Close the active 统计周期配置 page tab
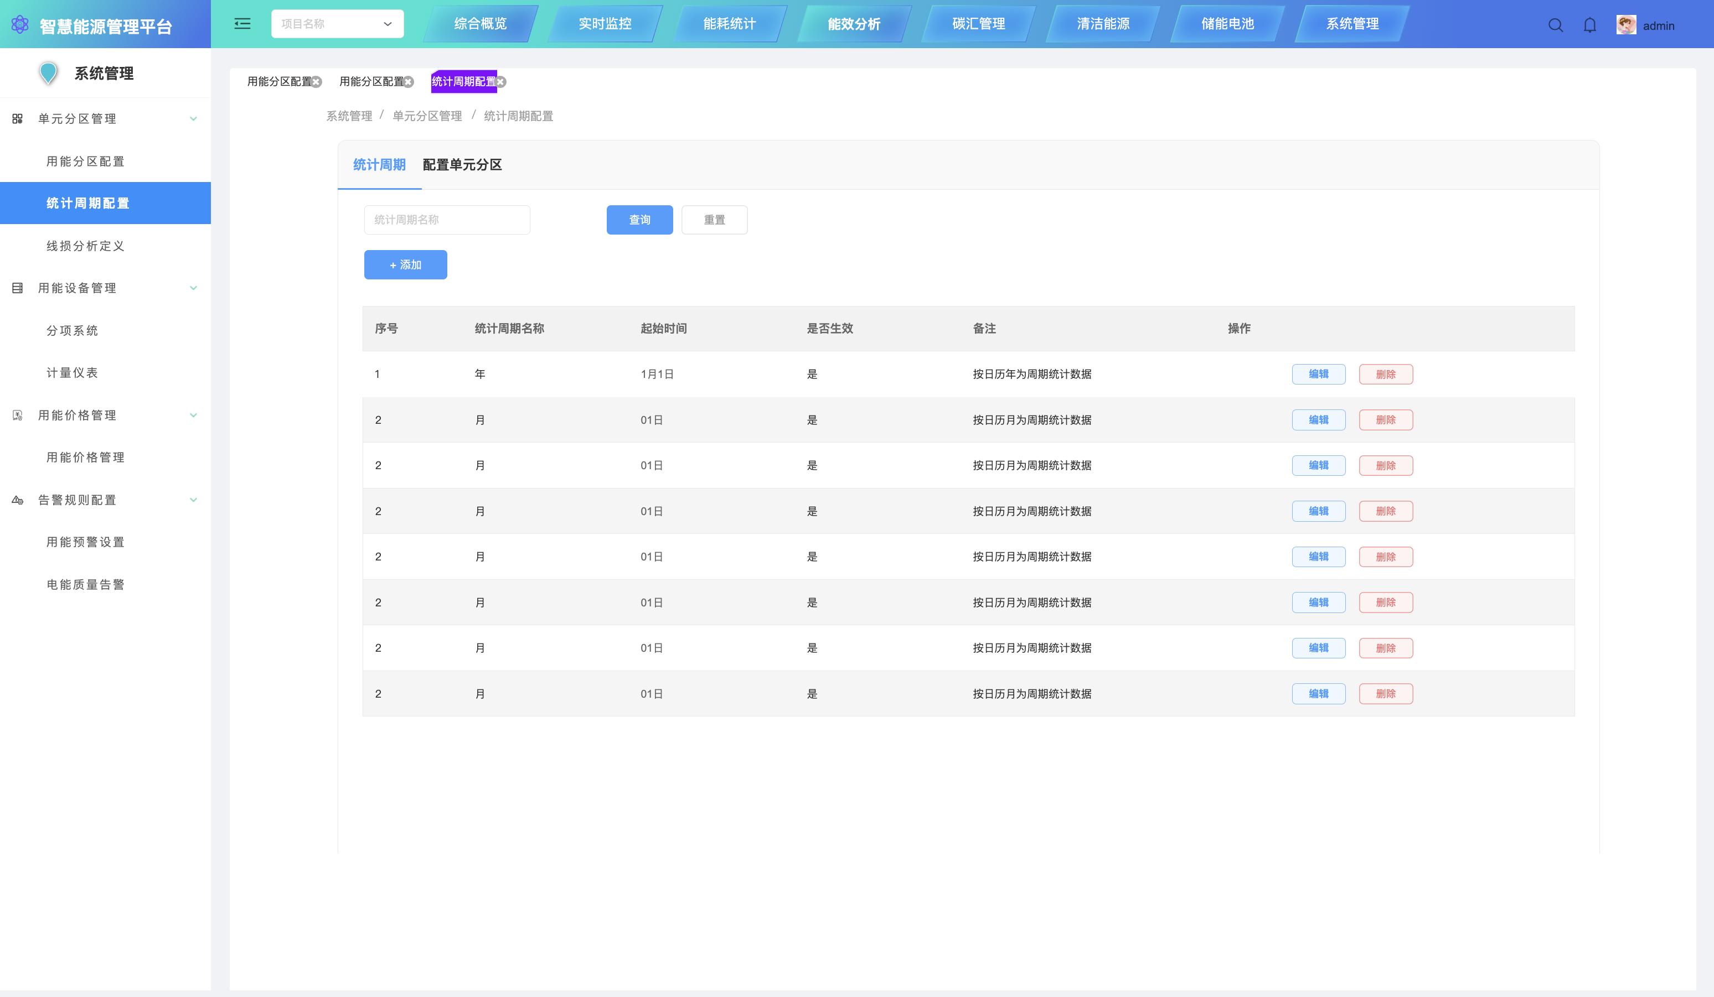The width and height of the screenshot is (1714, 997). [x=501, y=81]
